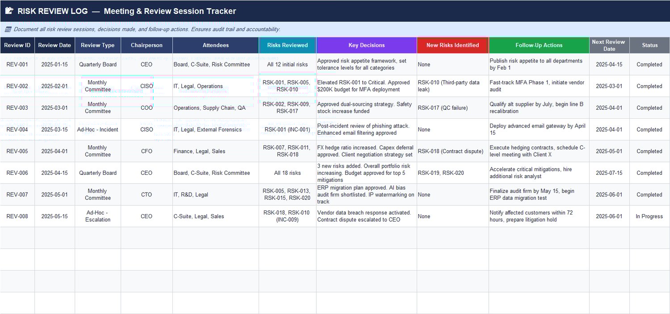Image resolution: width=670 pixels, height=314 pixels.
Task: Select the RSK-001 (INC-001) risks reviewed cell
Action: 287,129
